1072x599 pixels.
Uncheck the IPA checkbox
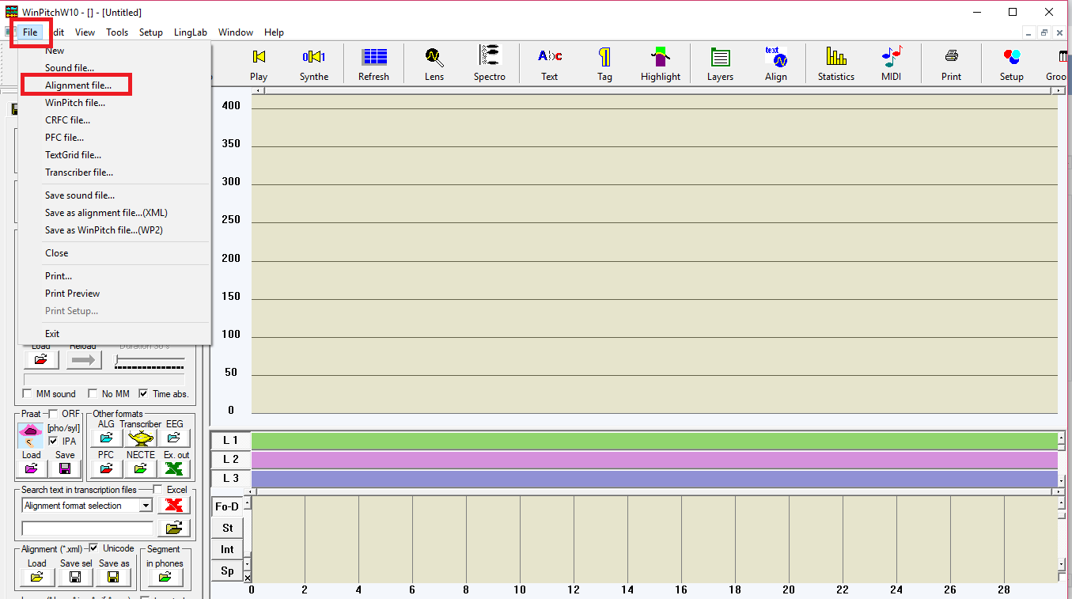click(53, 442)
